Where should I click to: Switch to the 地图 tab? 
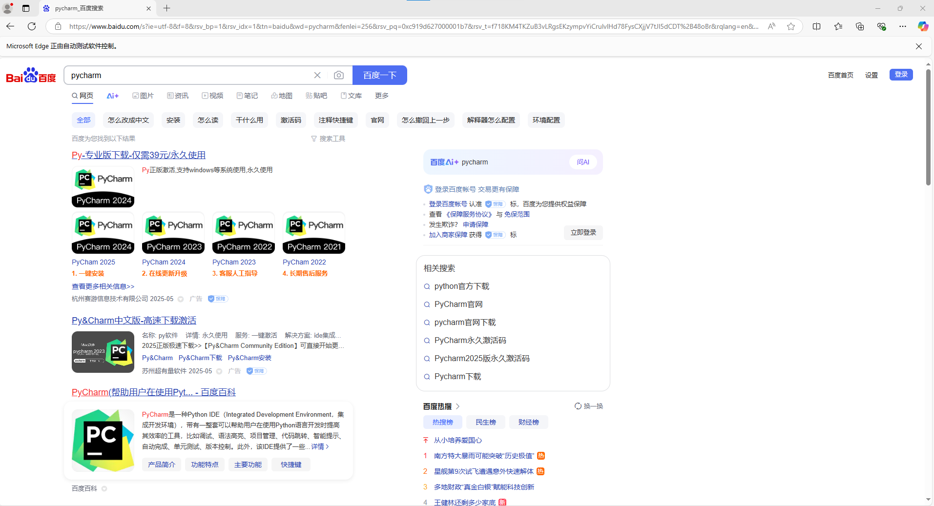(x=282, y=96)
